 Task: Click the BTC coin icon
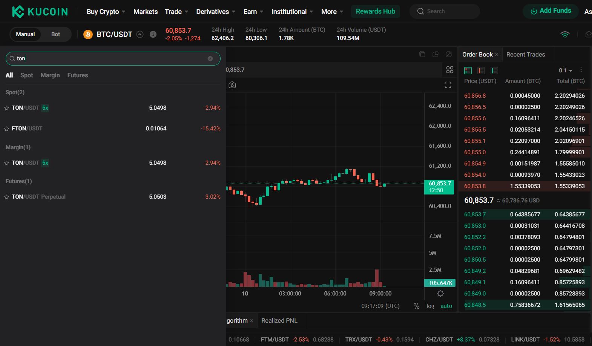pyautogui.click(x=88, y=35)
